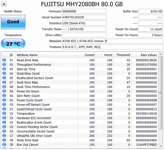Click the status orb for Seek Error Rate
This screenshot has height=150, width=164.
tap(4, 83)
